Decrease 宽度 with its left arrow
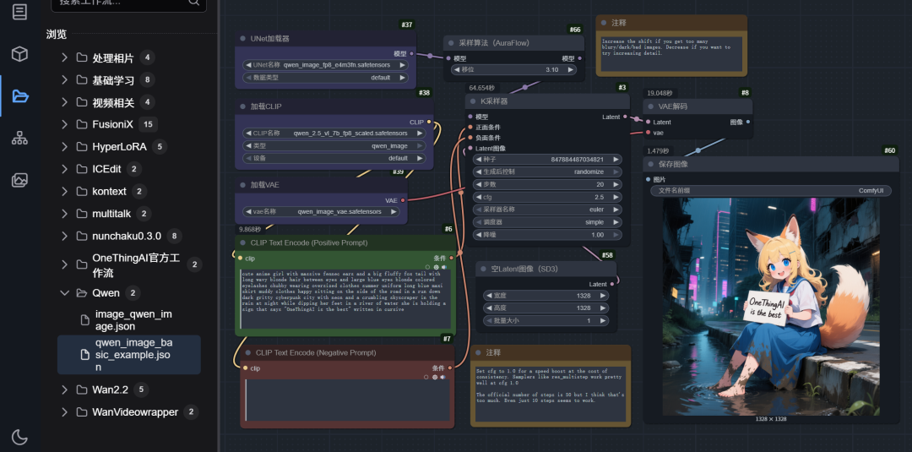Image resolution: width=912 pixels, height=452 pixels. [x=489, y=296]
